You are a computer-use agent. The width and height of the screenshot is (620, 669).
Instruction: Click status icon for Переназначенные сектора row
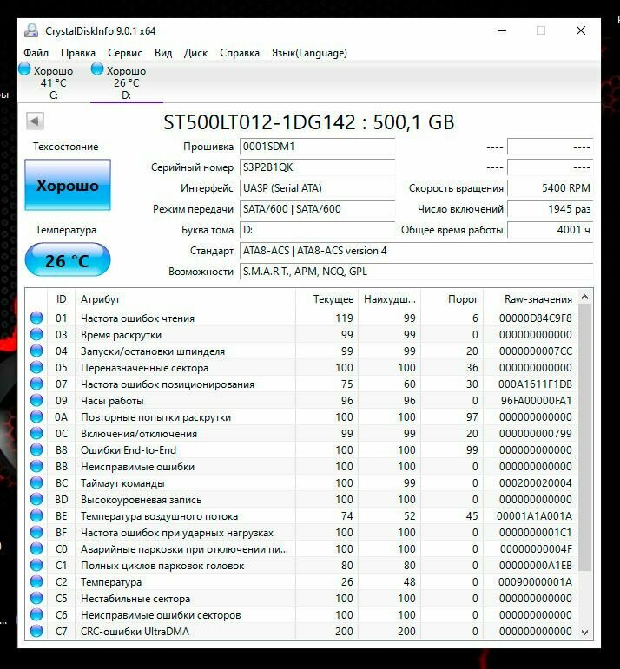coord(36,367)
